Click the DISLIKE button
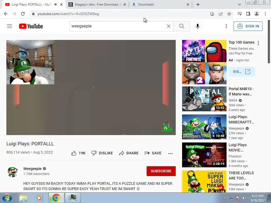The image size is (271, 203). (102, 153)
